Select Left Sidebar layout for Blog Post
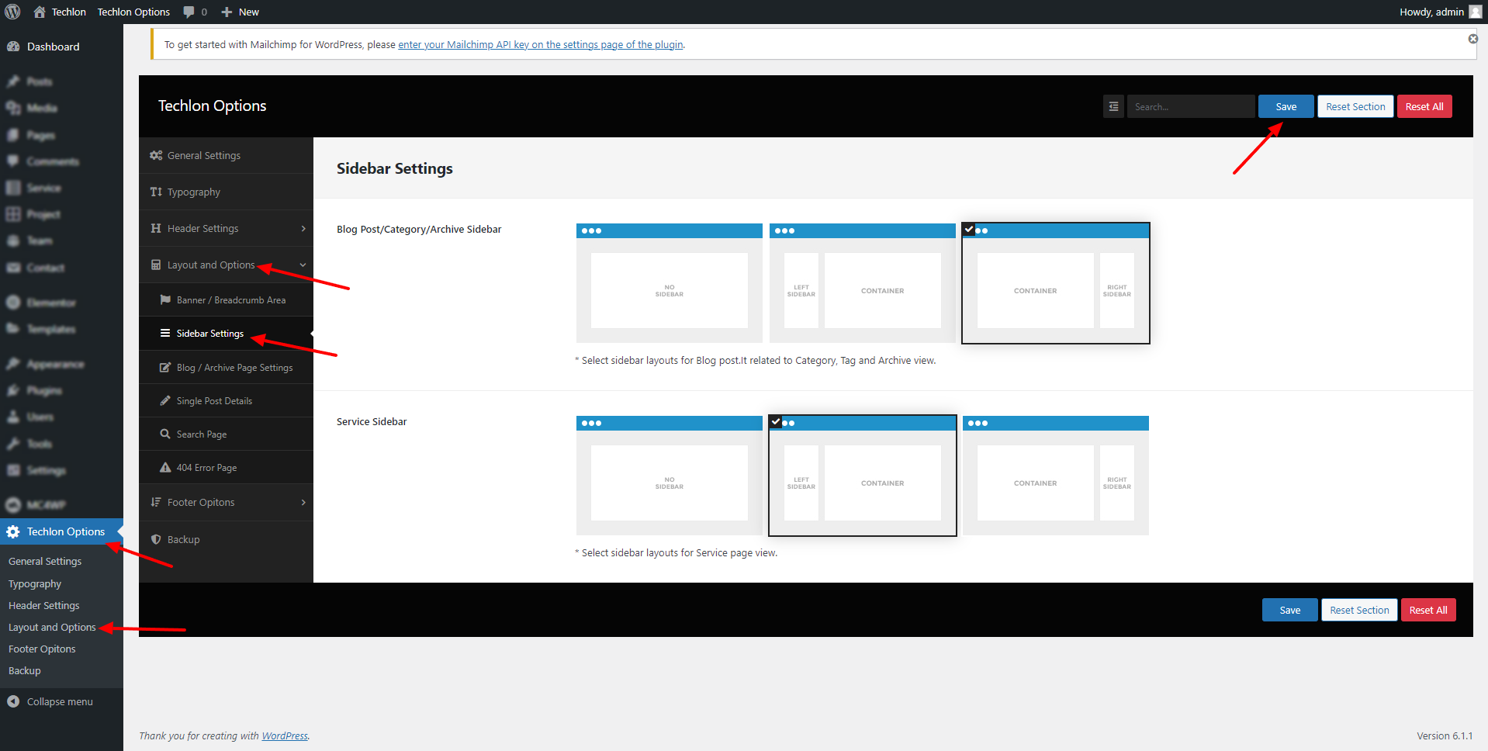The height and width of the screenshot is (751, 1488). click(862, 283)
